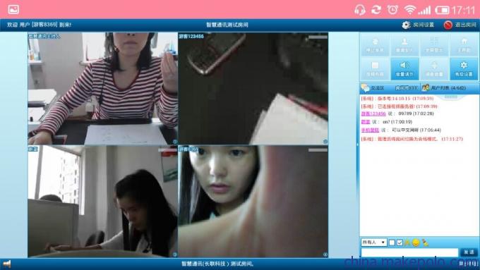The width and height of the screenshot is (480, 270).
Task: Switch to the 交流区 chat tab
Action: pos(373,88)
